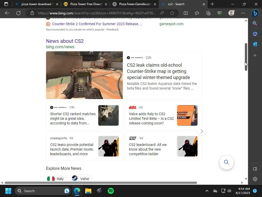
Task: Open a new browser tab
Action: pos(212,4)
